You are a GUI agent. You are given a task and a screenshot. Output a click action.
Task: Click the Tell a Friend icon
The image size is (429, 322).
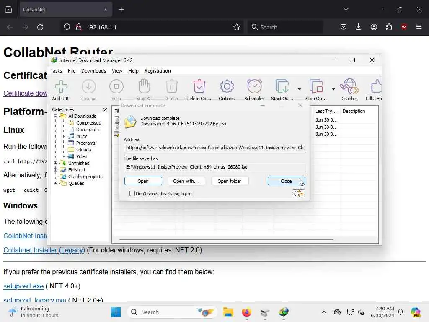coord(374,90)
